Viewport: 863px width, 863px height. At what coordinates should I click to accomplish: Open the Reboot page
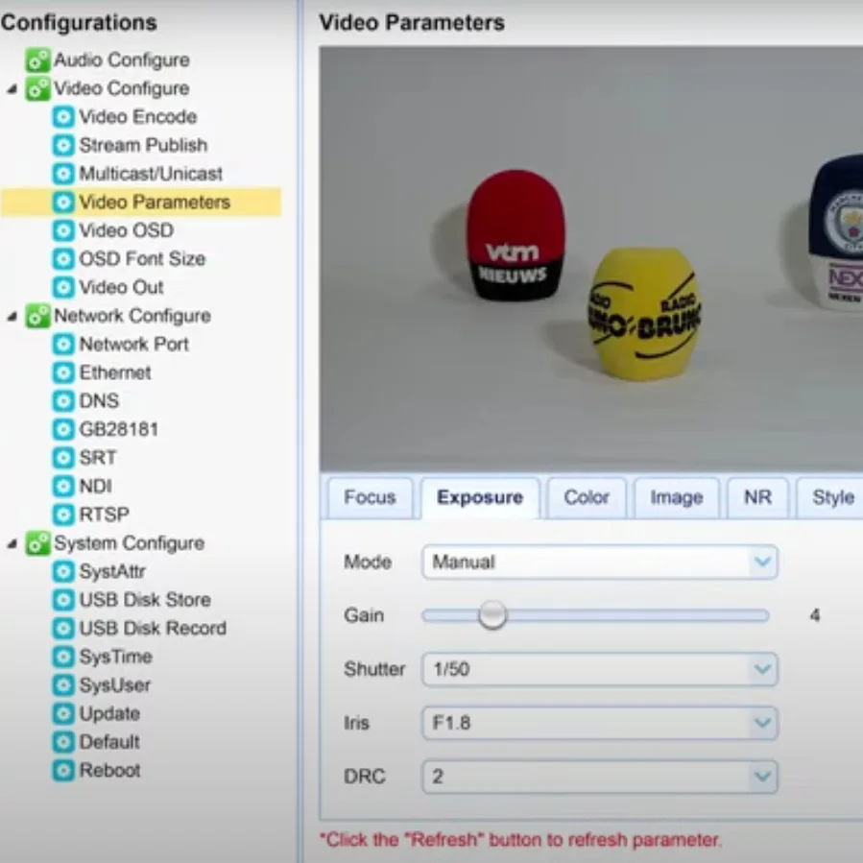click(110, 771)
